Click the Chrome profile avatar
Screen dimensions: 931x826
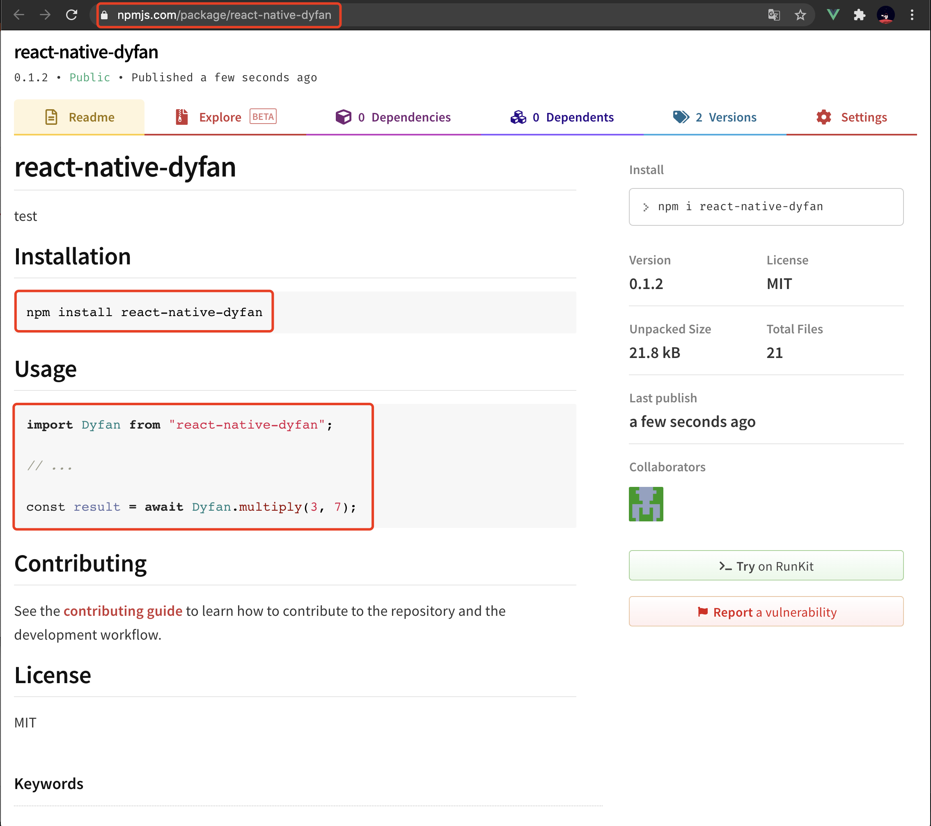tap(885, 15)
